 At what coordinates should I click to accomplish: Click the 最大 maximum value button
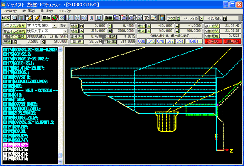[141, 31]
